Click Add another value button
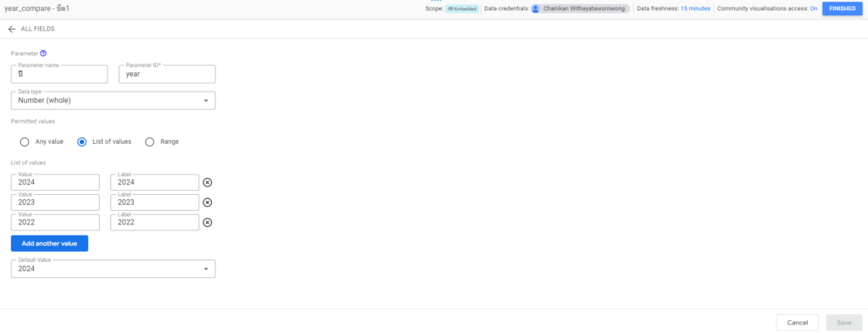The width and height of the screenshot is (868, 333). point(49,243)
